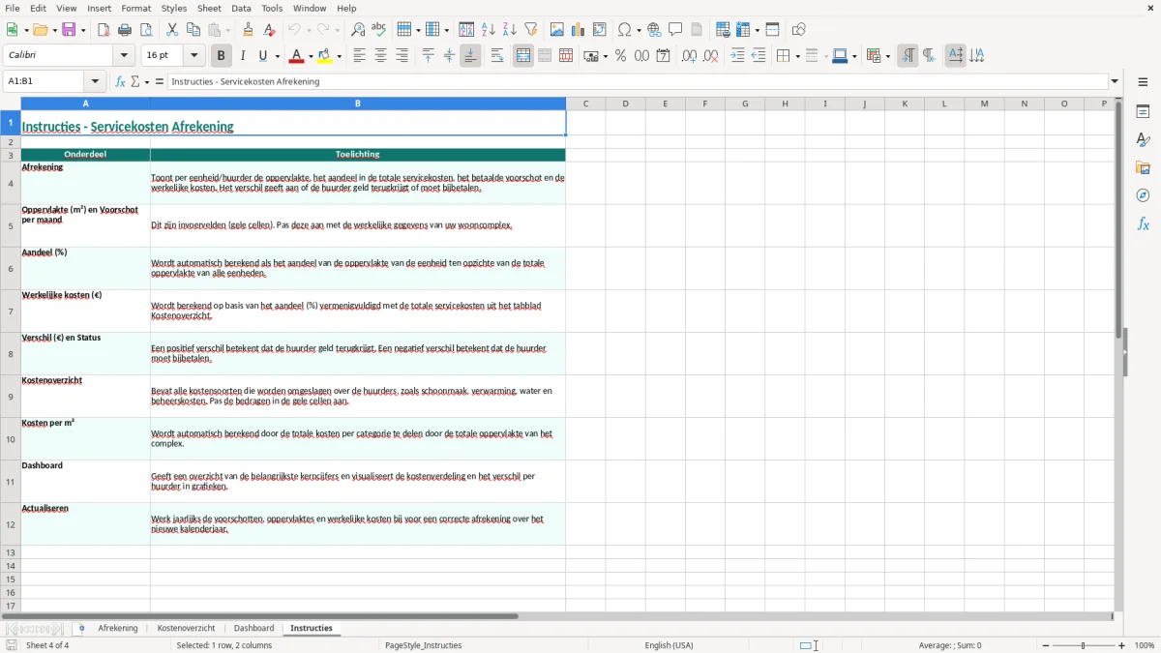This screenshot has height=653, width=1161.
Task: Delete a decimal place
Action: pos(710,56)
